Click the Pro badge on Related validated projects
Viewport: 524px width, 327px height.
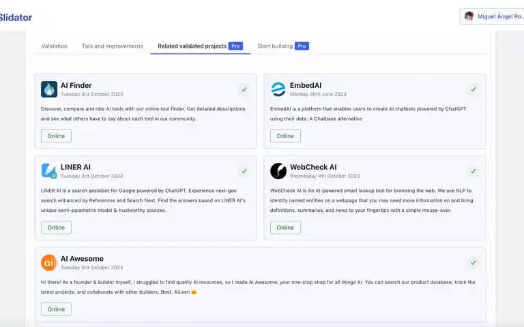[235, 46]
